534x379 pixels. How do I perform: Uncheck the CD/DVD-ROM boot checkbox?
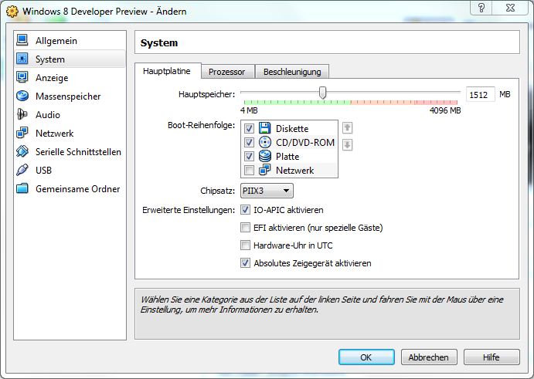[249, 142]
